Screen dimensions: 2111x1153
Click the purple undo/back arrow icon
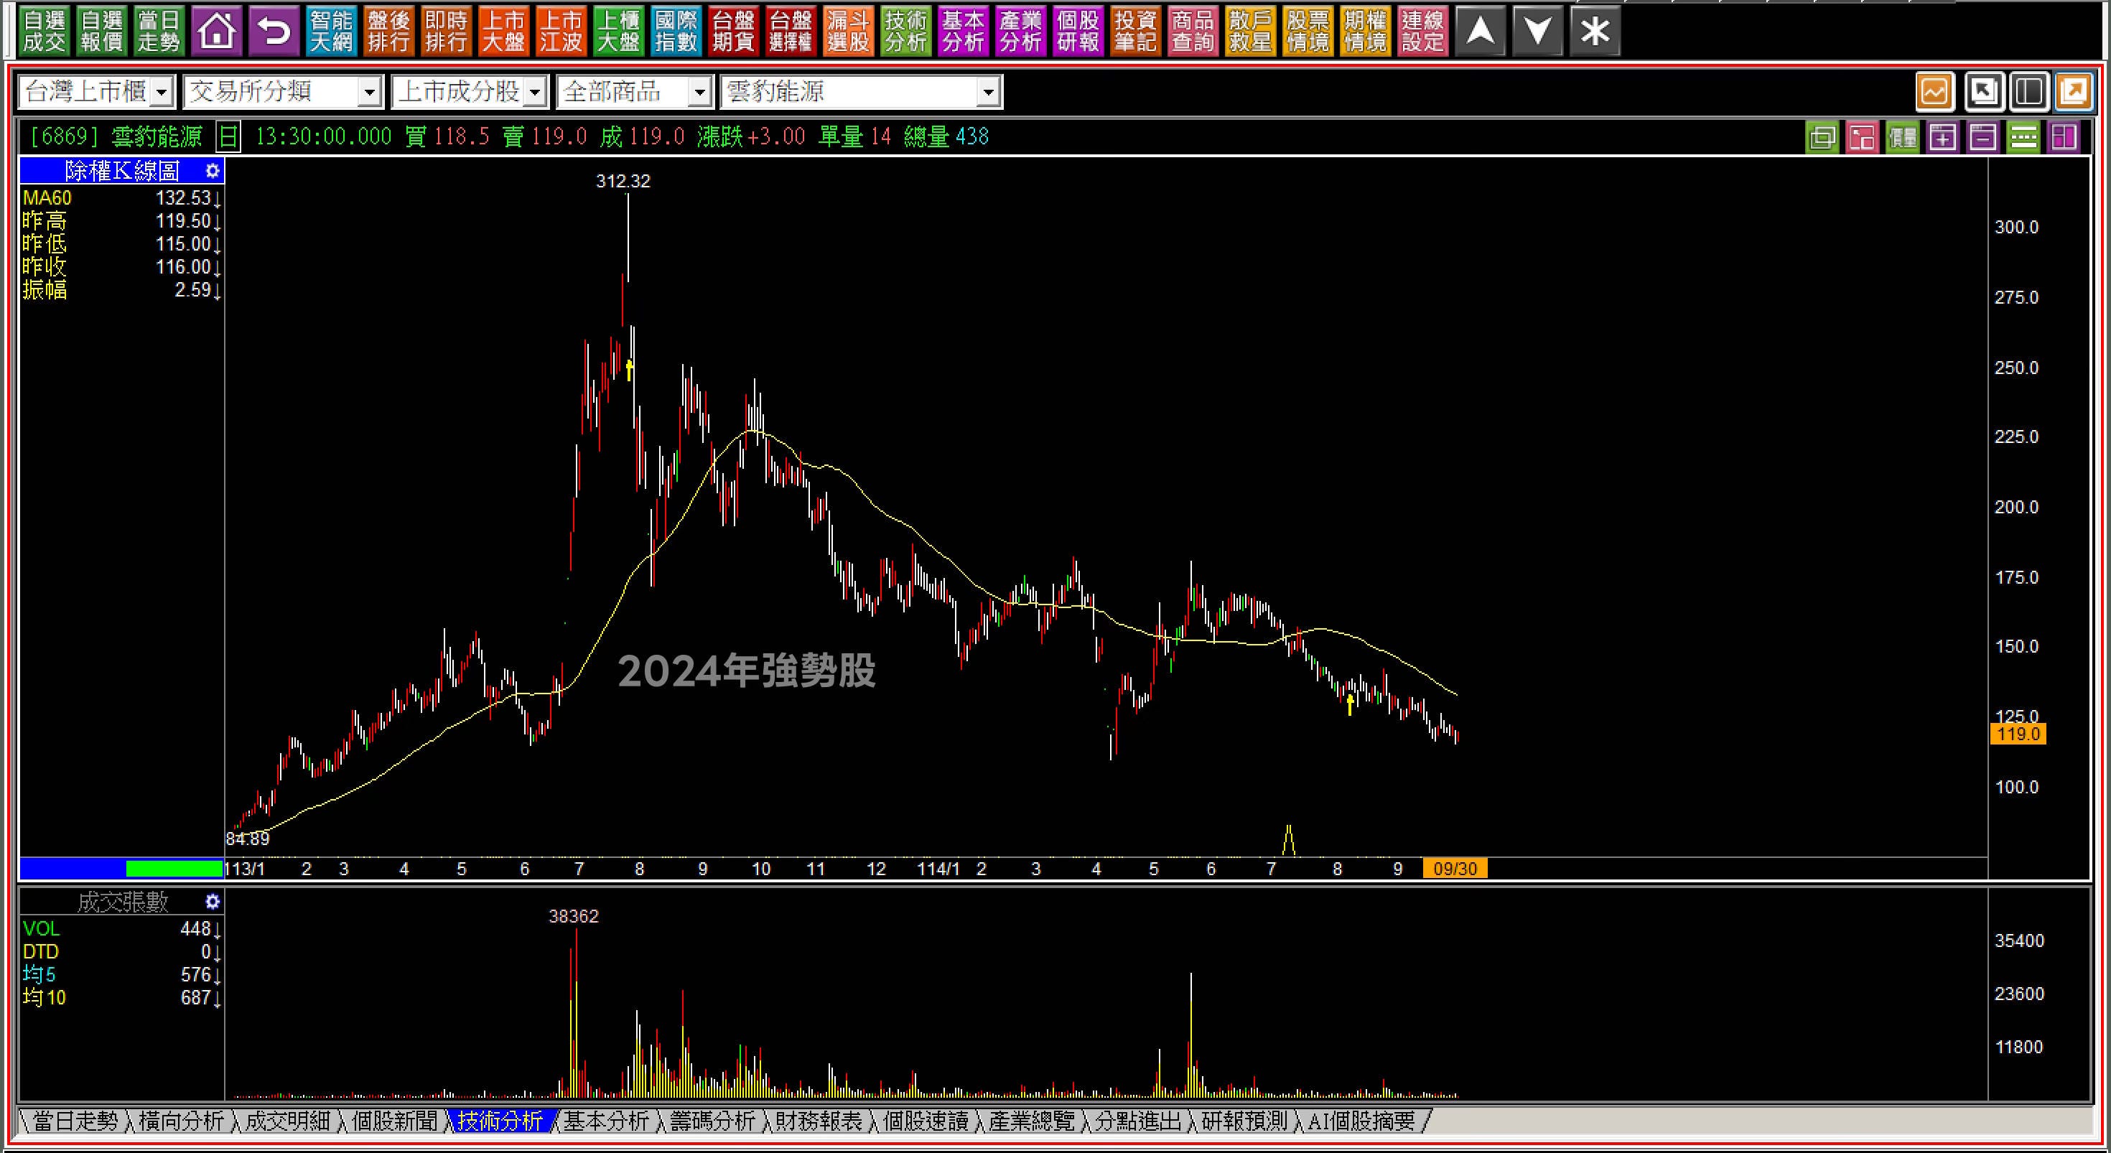click(x=274, y=32)
